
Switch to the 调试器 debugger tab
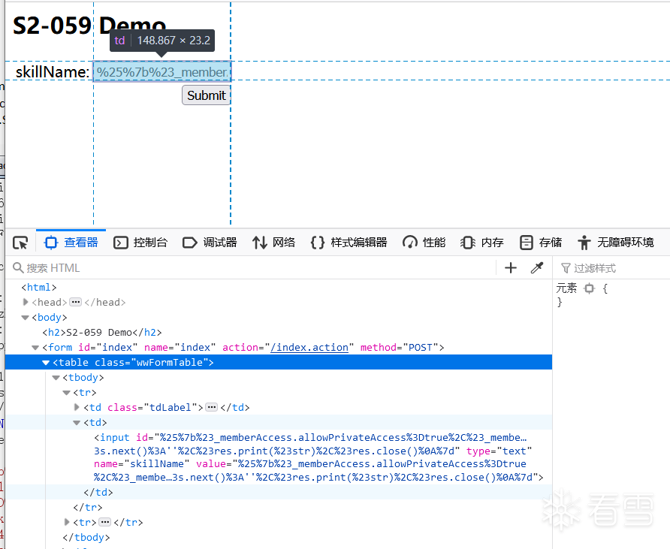coord(210,243)
